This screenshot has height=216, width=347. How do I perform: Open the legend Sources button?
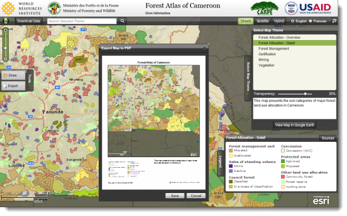coord(328,138)
